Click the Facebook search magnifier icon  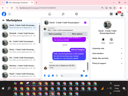9,14
